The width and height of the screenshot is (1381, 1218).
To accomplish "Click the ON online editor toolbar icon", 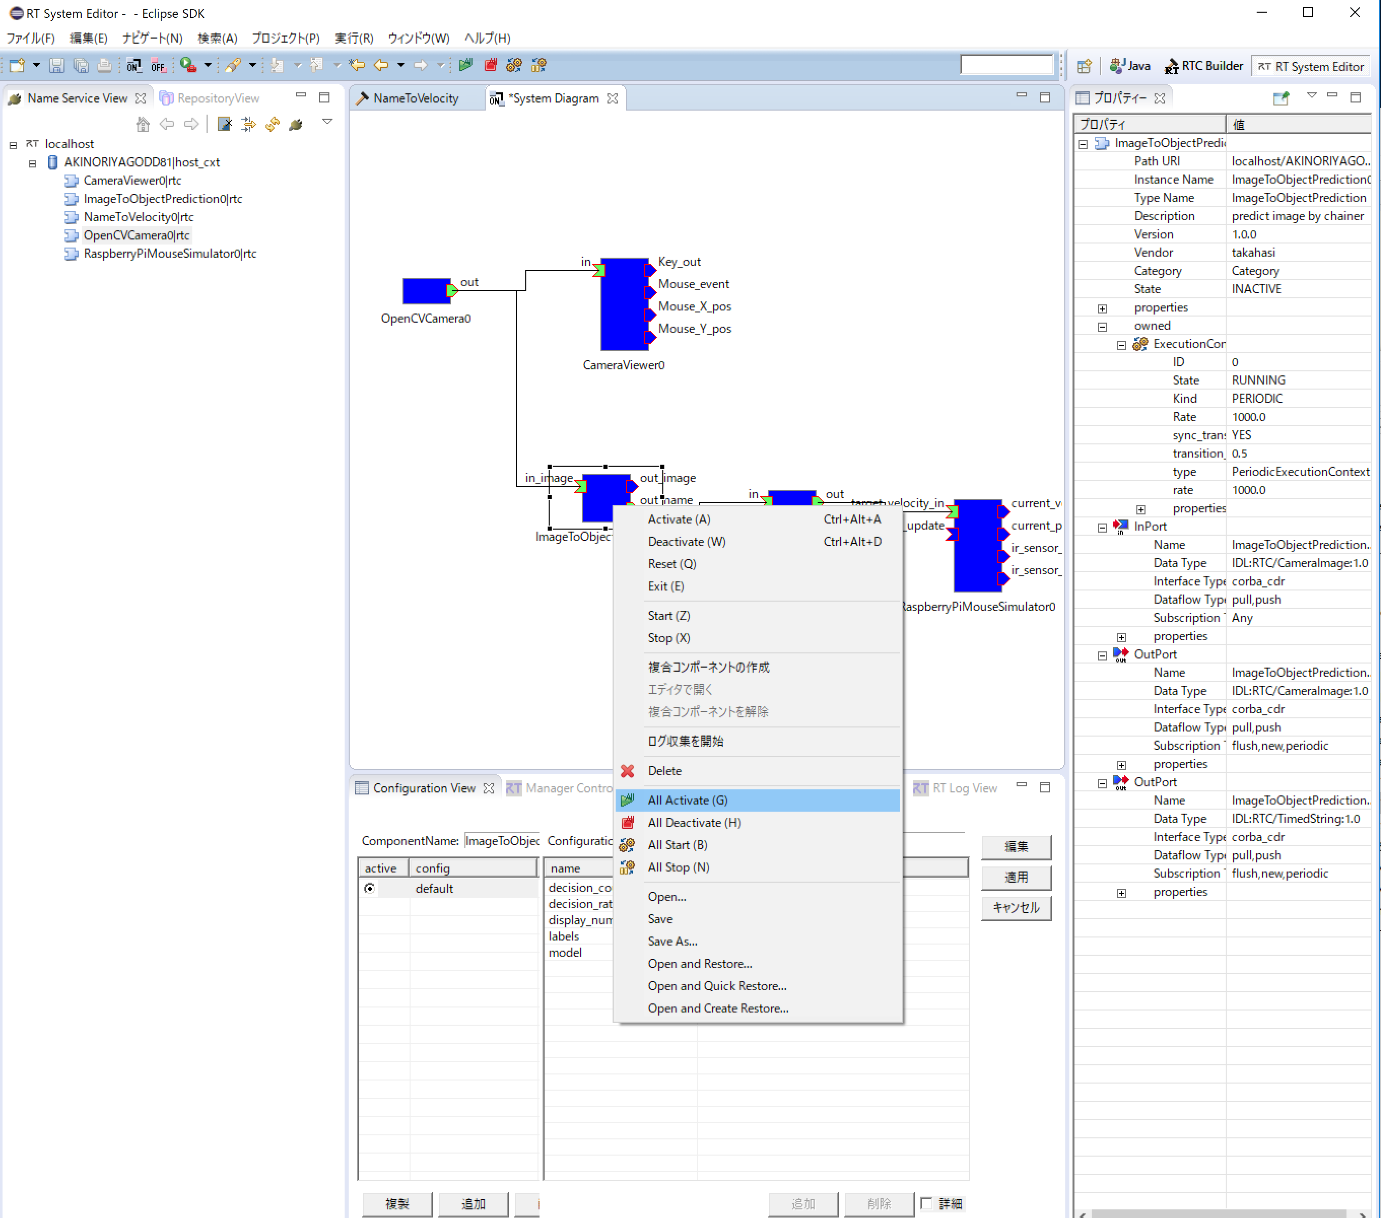I will pos(133,65).
